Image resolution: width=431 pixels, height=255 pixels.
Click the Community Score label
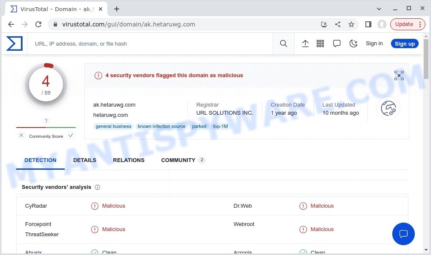click(46, 136)
